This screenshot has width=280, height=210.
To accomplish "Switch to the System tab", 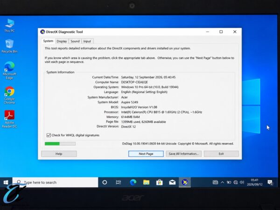I will tap(48, 41).
